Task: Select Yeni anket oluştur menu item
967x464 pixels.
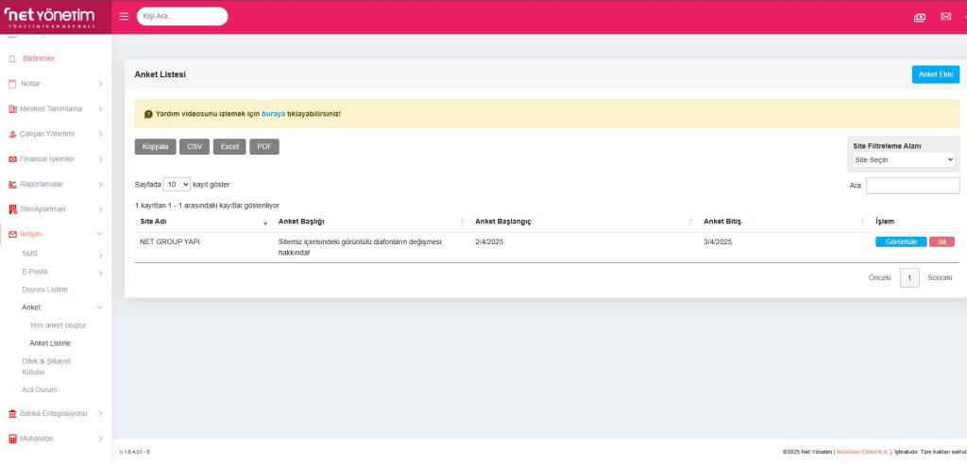Action: coord(58,325)
